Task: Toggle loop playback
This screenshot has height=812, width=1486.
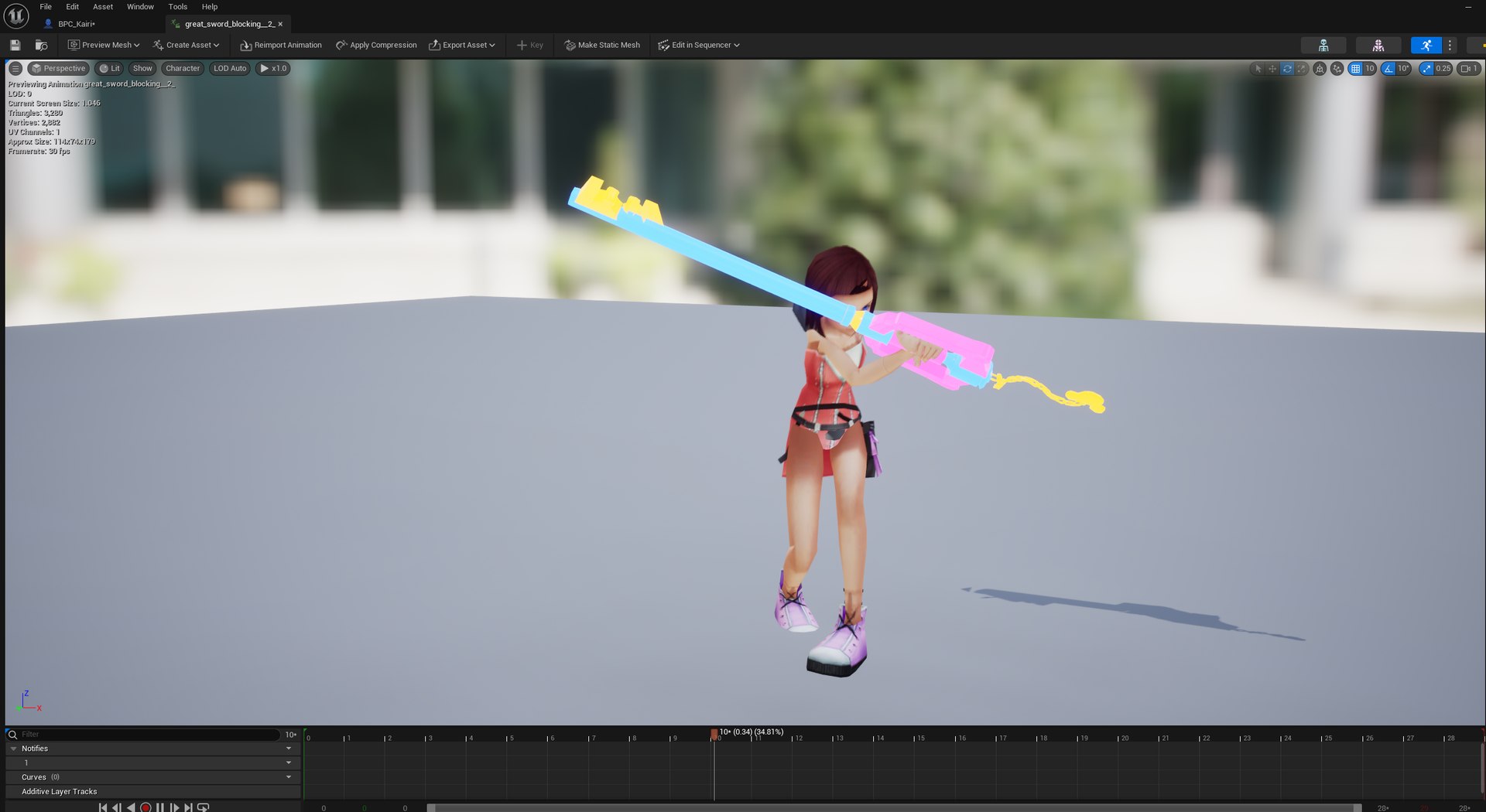Action: click(204, 807)
